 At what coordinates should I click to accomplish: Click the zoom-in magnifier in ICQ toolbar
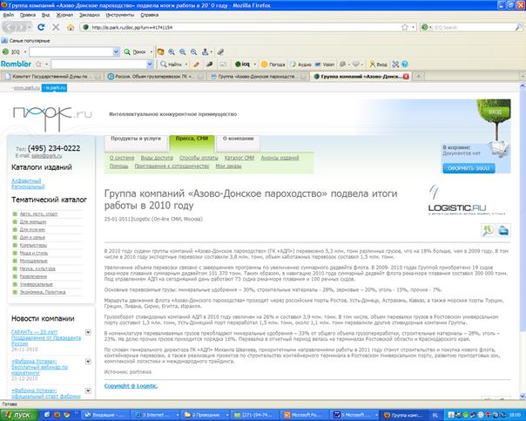(172, 52)
